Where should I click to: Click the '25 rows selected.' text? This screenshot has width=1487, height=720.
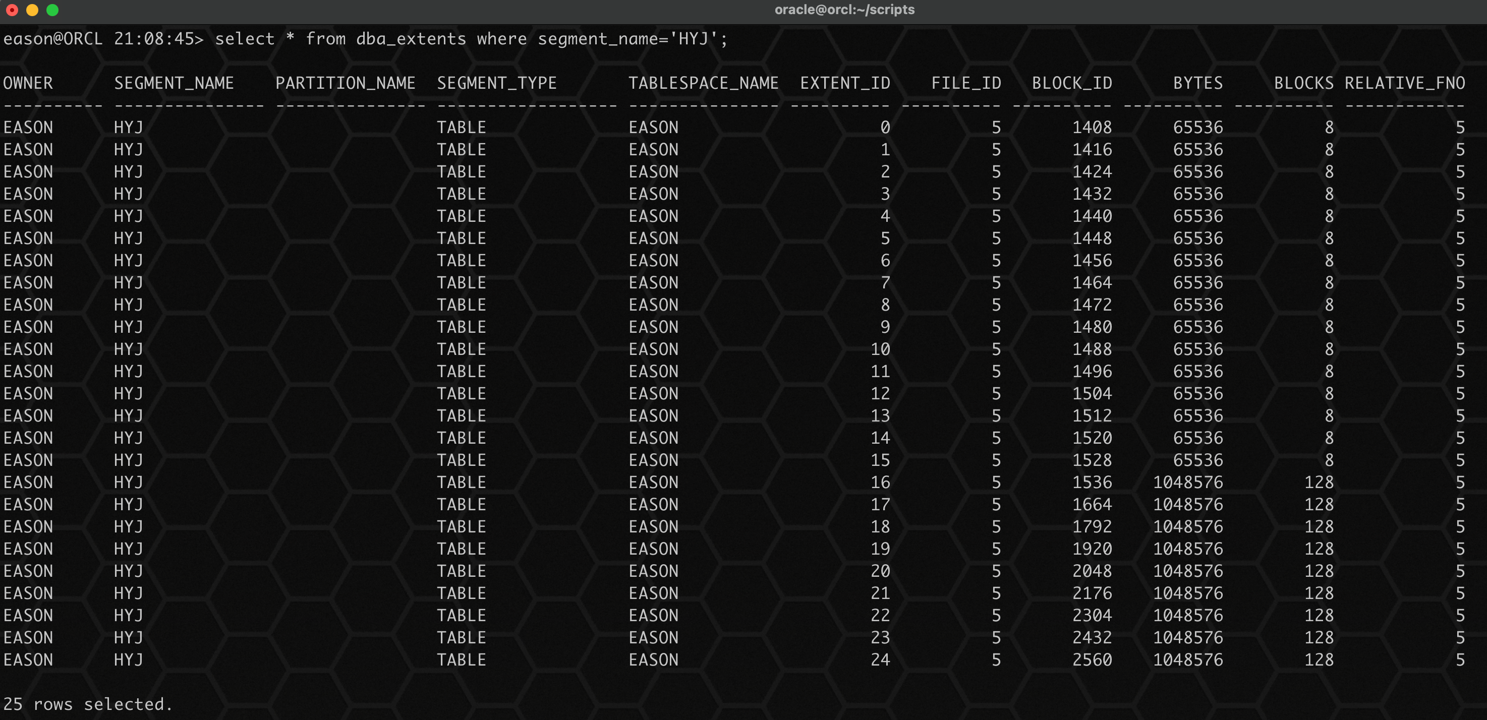88,704
